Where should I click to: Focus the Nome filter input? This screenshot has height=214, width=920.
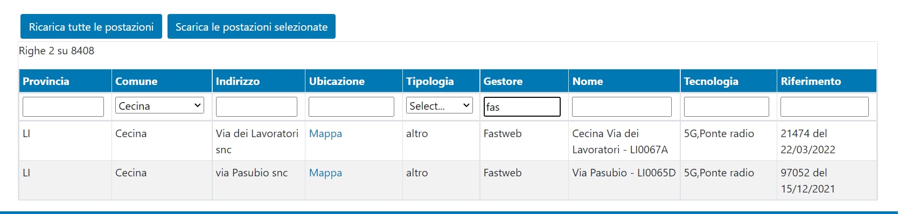pos(622,106)
